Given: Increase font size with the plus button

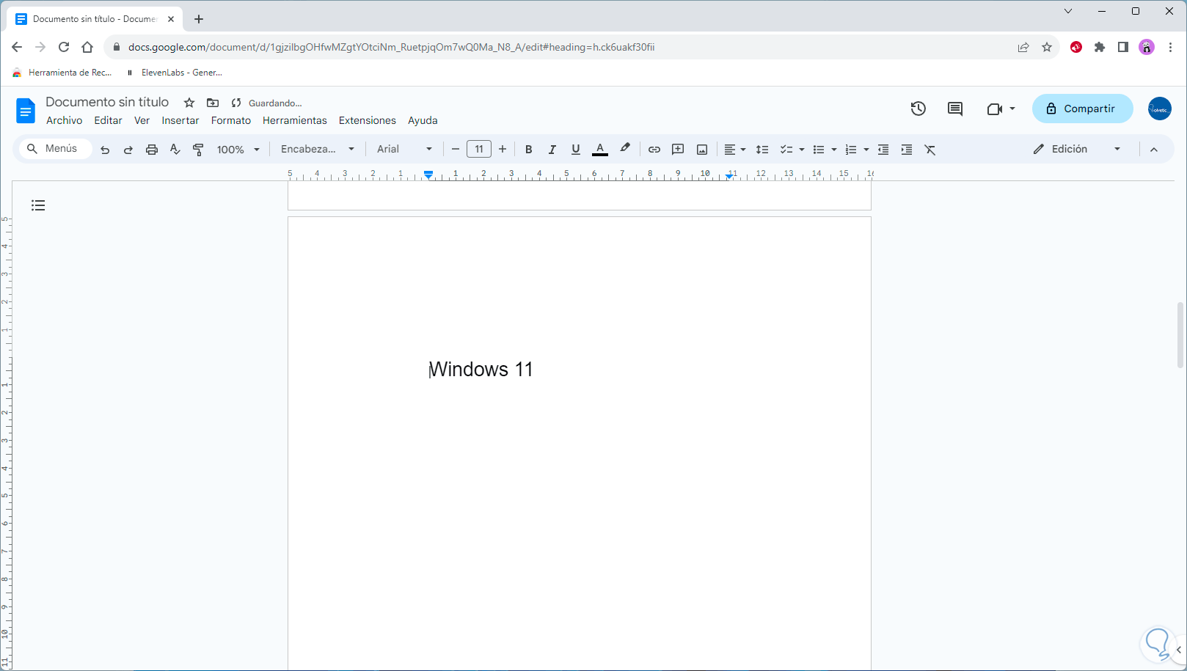Looking at the screenshot, I should 503,150.
